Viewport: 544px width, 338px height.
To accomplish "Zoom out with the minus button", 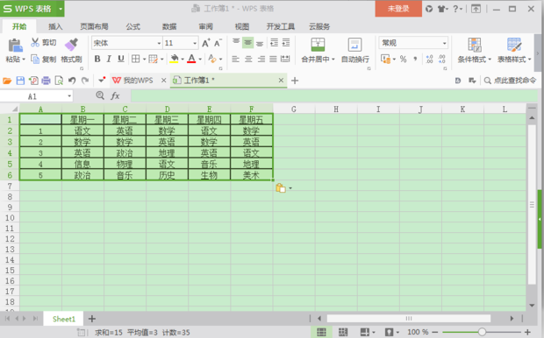I will pyautogui.click(x=435, y=332).
